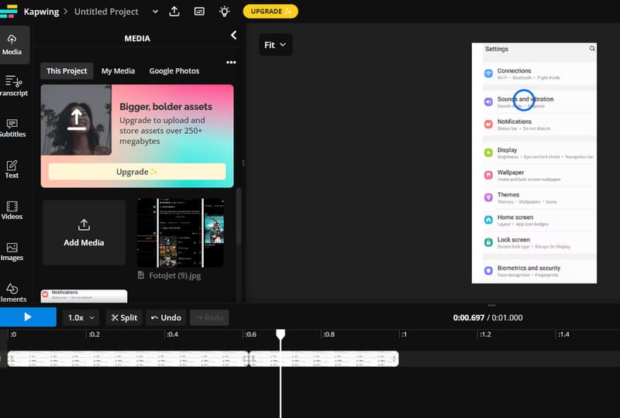This screenshot has height=418, width=620.
Task: Open the Images sidebar panel
Action: 12,252
